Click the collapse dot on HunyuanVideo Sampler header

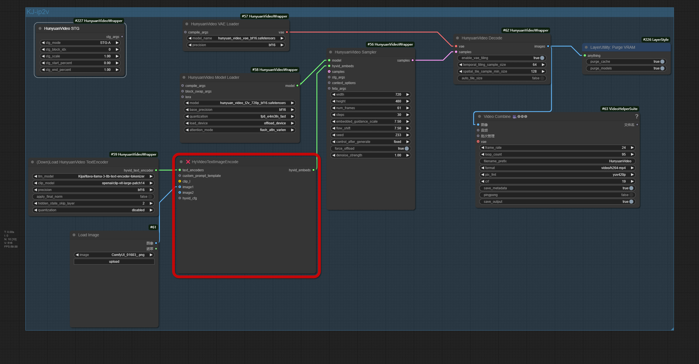330,52
